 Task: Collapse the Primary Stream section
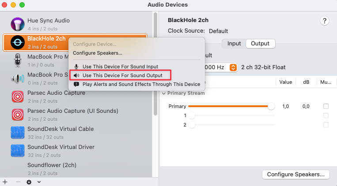(x=164, y=93)
